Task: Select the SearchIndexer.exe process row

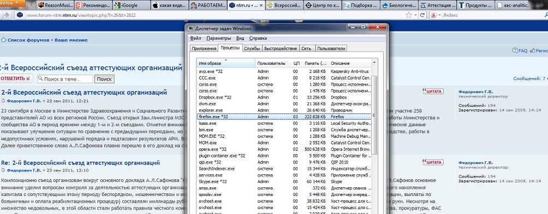Action: [284, 169]
